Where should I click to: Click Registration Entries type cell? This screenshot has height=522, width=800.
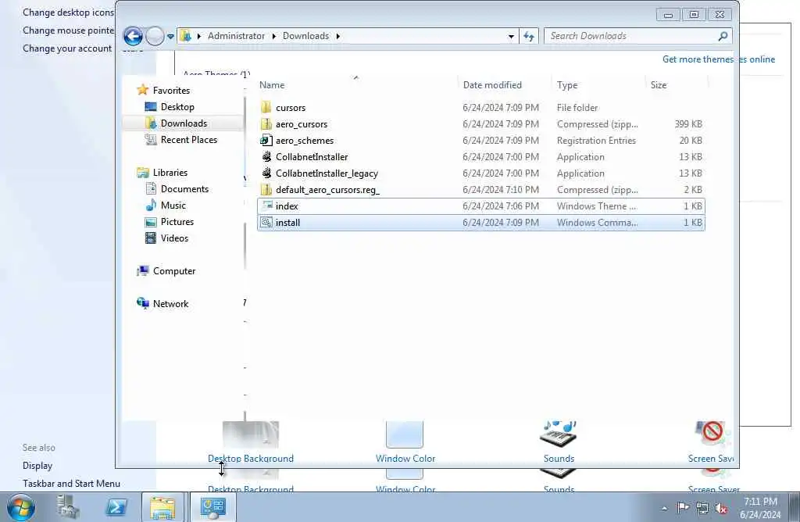click(596, 141)
